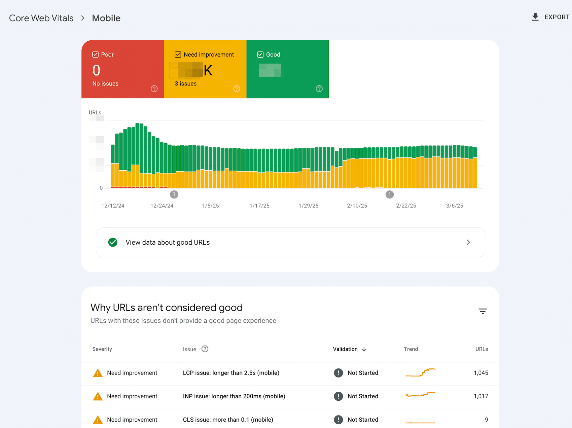
Task: Click the first numbered marker on the chart timeline
Action: [x=174, y=194]
